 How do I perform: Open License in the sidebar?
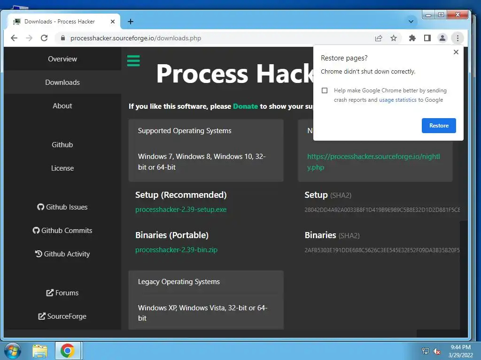pyautogui.click(x=62, y=168)
